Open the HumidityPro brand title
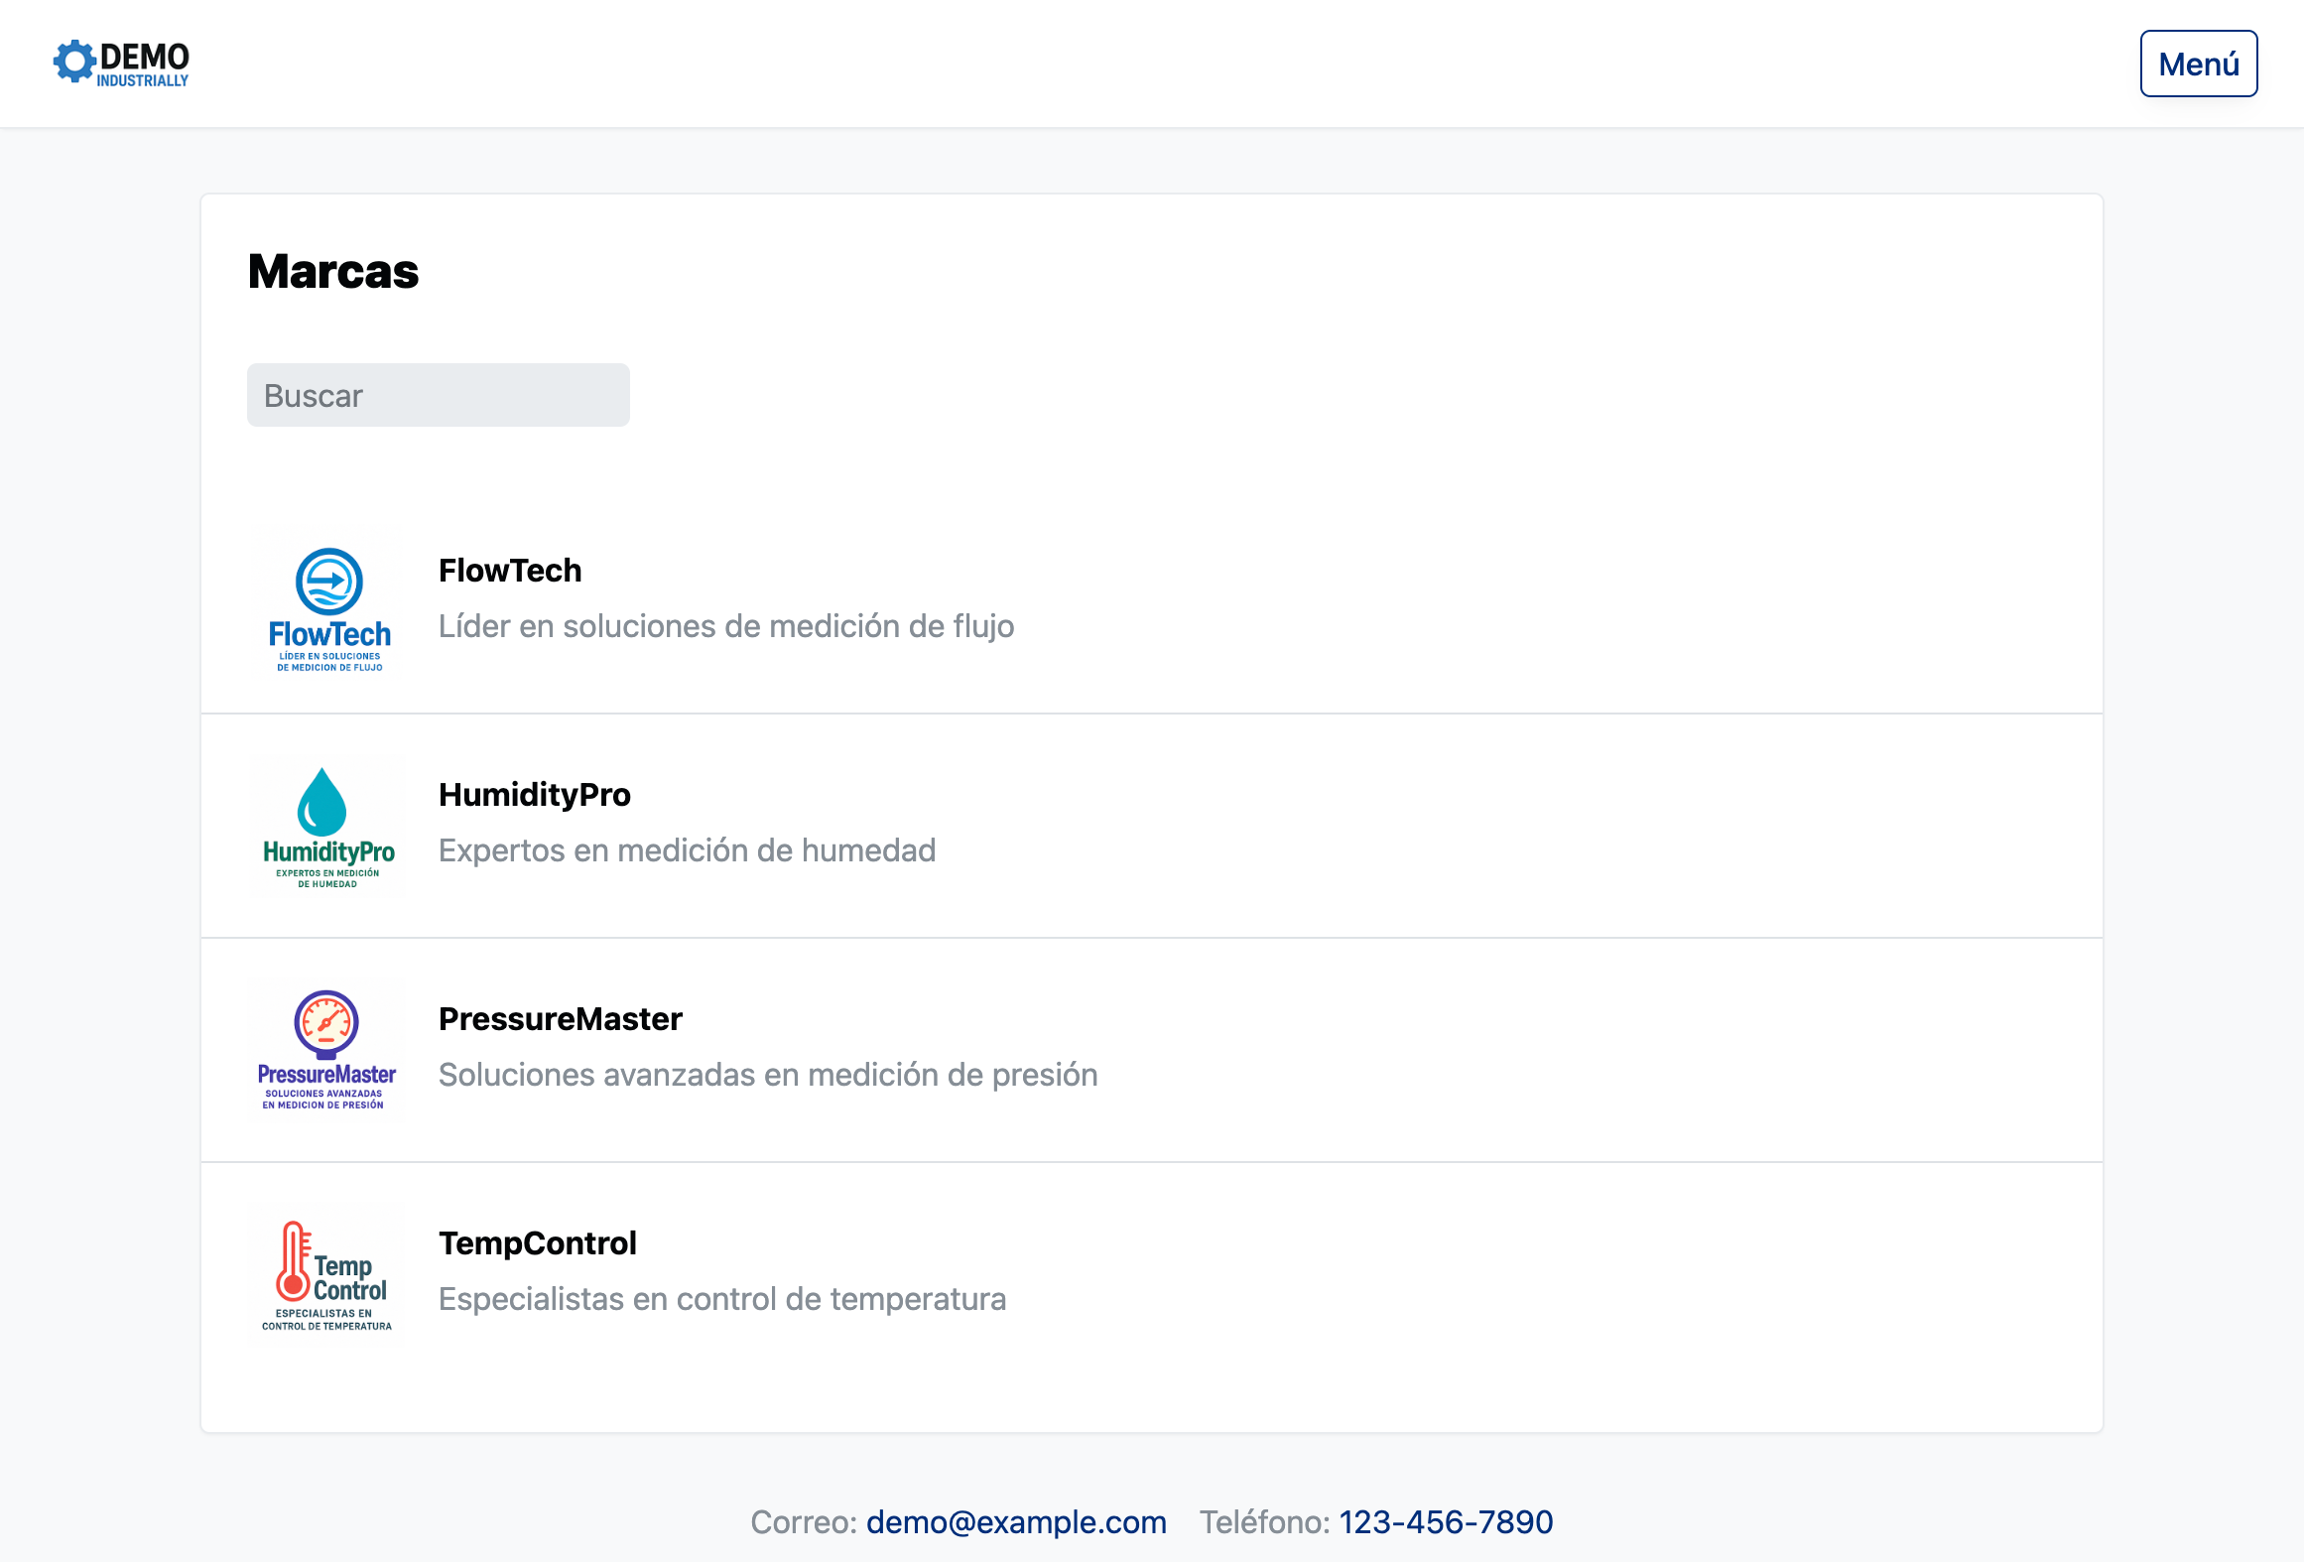 point(534,795)
